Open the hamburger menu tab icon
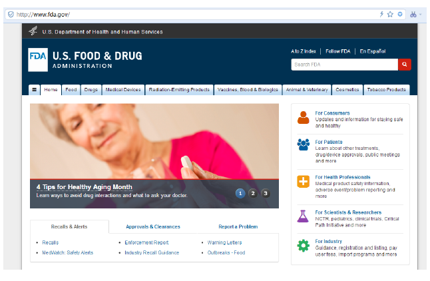The height and width of the screenshot is (281, 430). [x=34, y=90]
